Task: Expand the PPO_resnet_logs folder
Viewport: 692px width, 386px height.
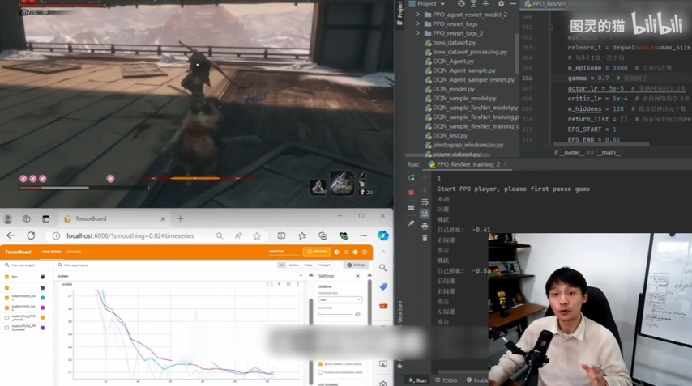Action: [418, 23]
